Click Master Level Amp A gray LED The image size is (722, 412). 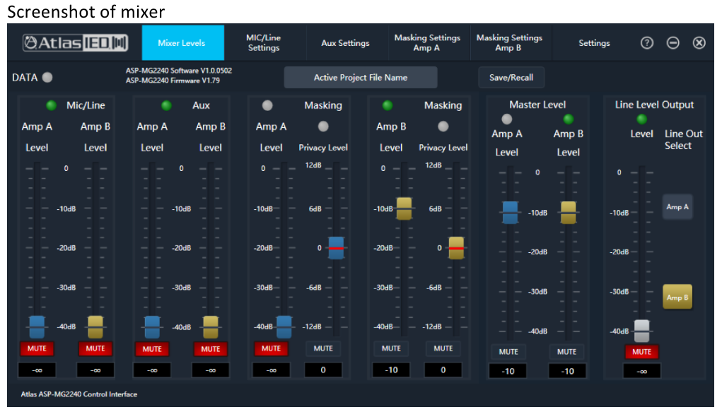click(506, 119)
